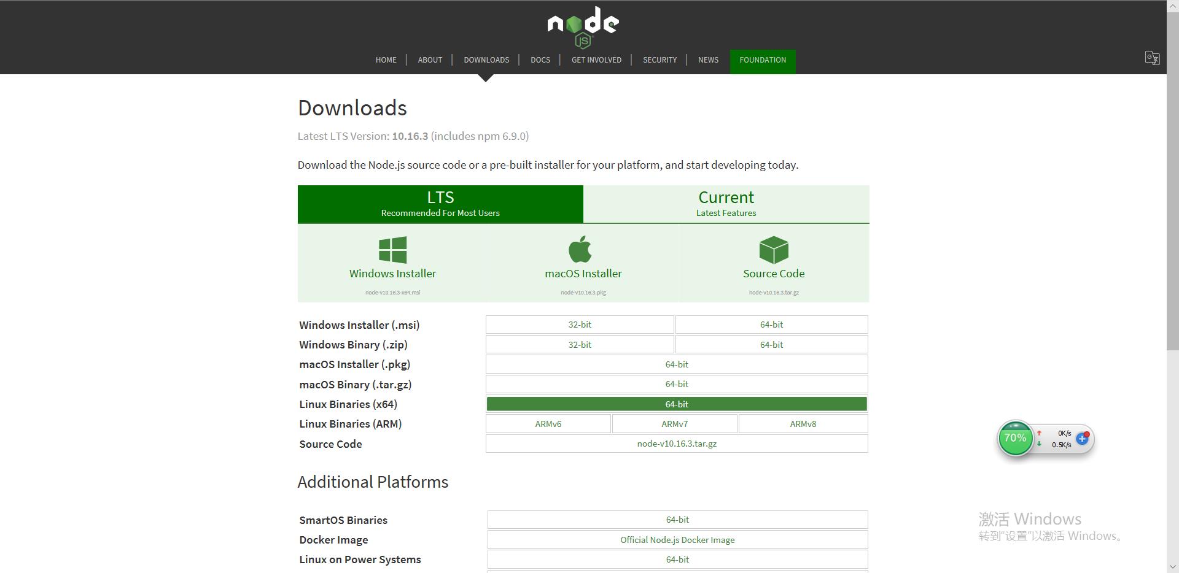The height and width of the screenshot is (573, 1179).
Task: Download via macOS Installer link
Action: (x=583, y=274)
